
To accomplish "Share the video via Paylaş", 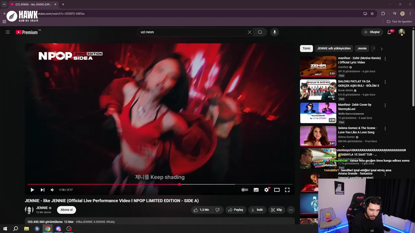I will [235, 210].
